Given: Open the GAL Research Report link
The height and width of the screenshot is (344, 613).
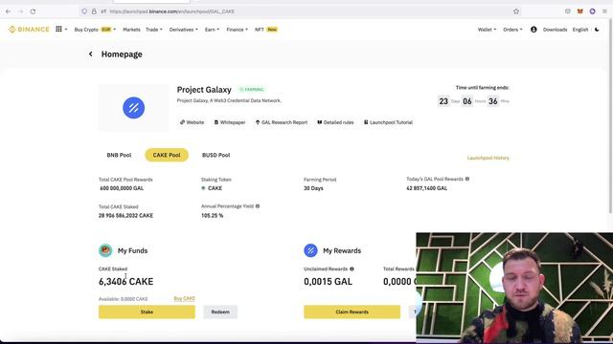Looking at the screenshot, I should coord(282,122).
